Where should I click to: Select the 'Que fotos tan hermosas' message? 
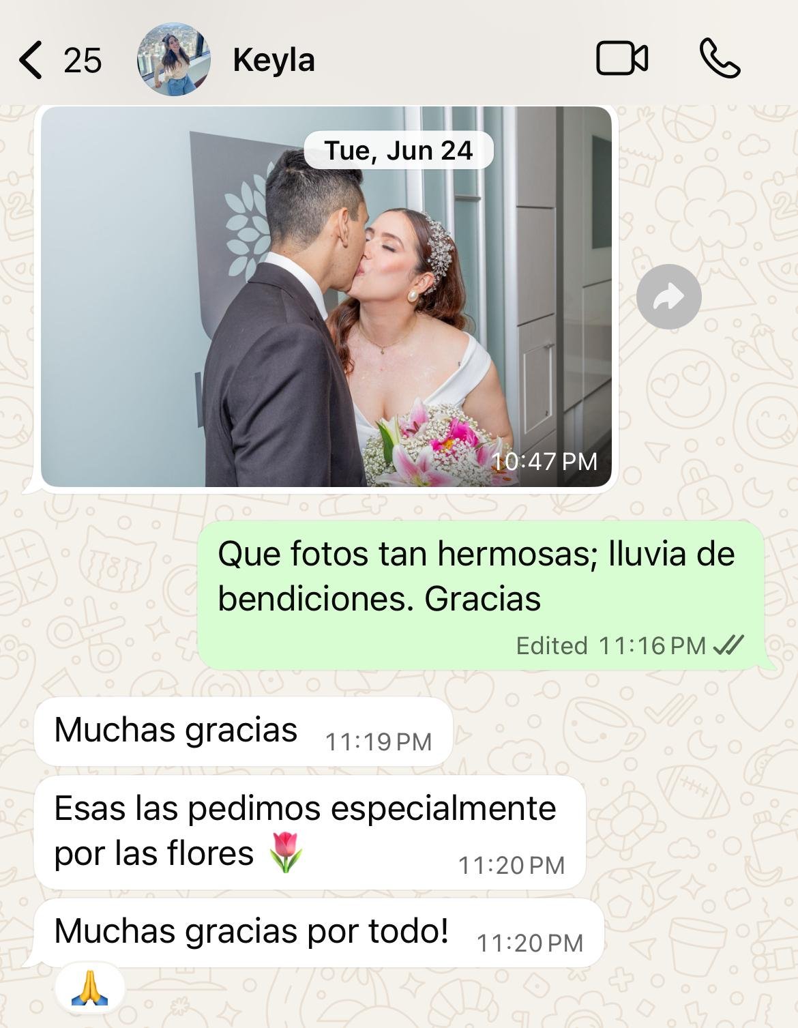pos(481,595)
